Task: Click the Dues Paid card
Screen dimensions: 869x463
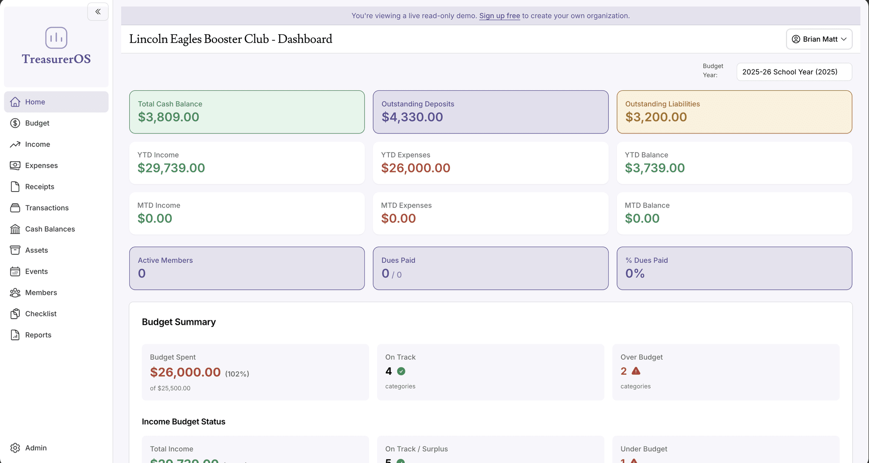Action: point(491,268)
